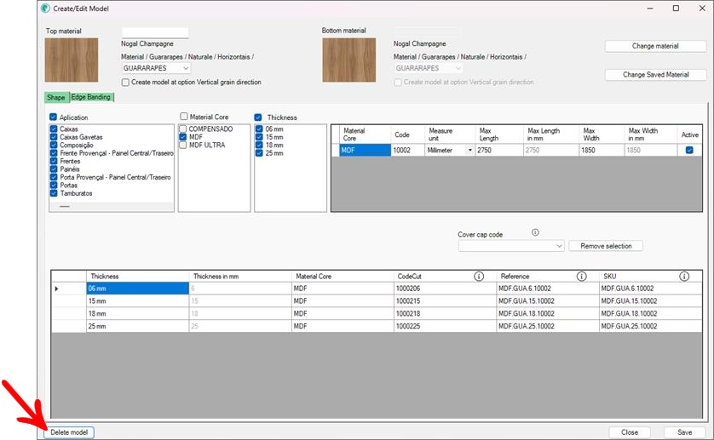Viewport: 714px width, 440px height.
Task: Switch to the Edge Banding tab
Action: tap(91, 97)
